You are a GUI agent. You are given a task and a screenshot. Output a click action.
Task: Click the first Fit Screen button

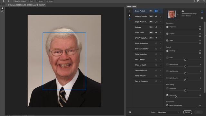click(40, 1)
